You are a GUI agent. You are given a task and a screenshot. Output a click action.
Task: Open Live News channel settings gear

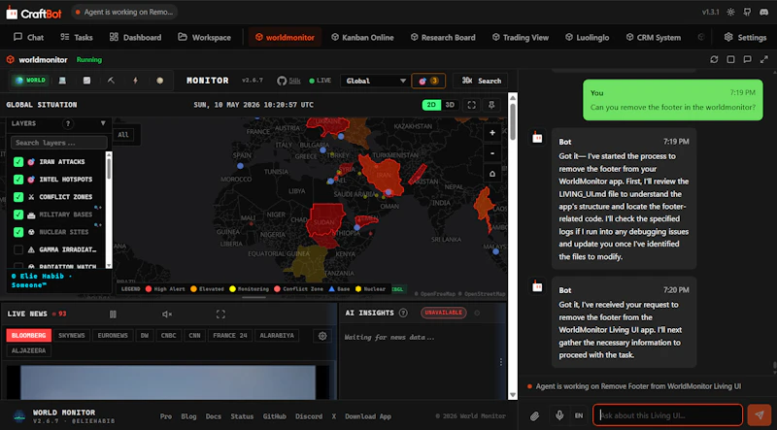point(322,336)
